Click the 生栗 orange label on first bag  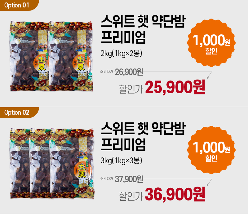click(x=42, y=64)
